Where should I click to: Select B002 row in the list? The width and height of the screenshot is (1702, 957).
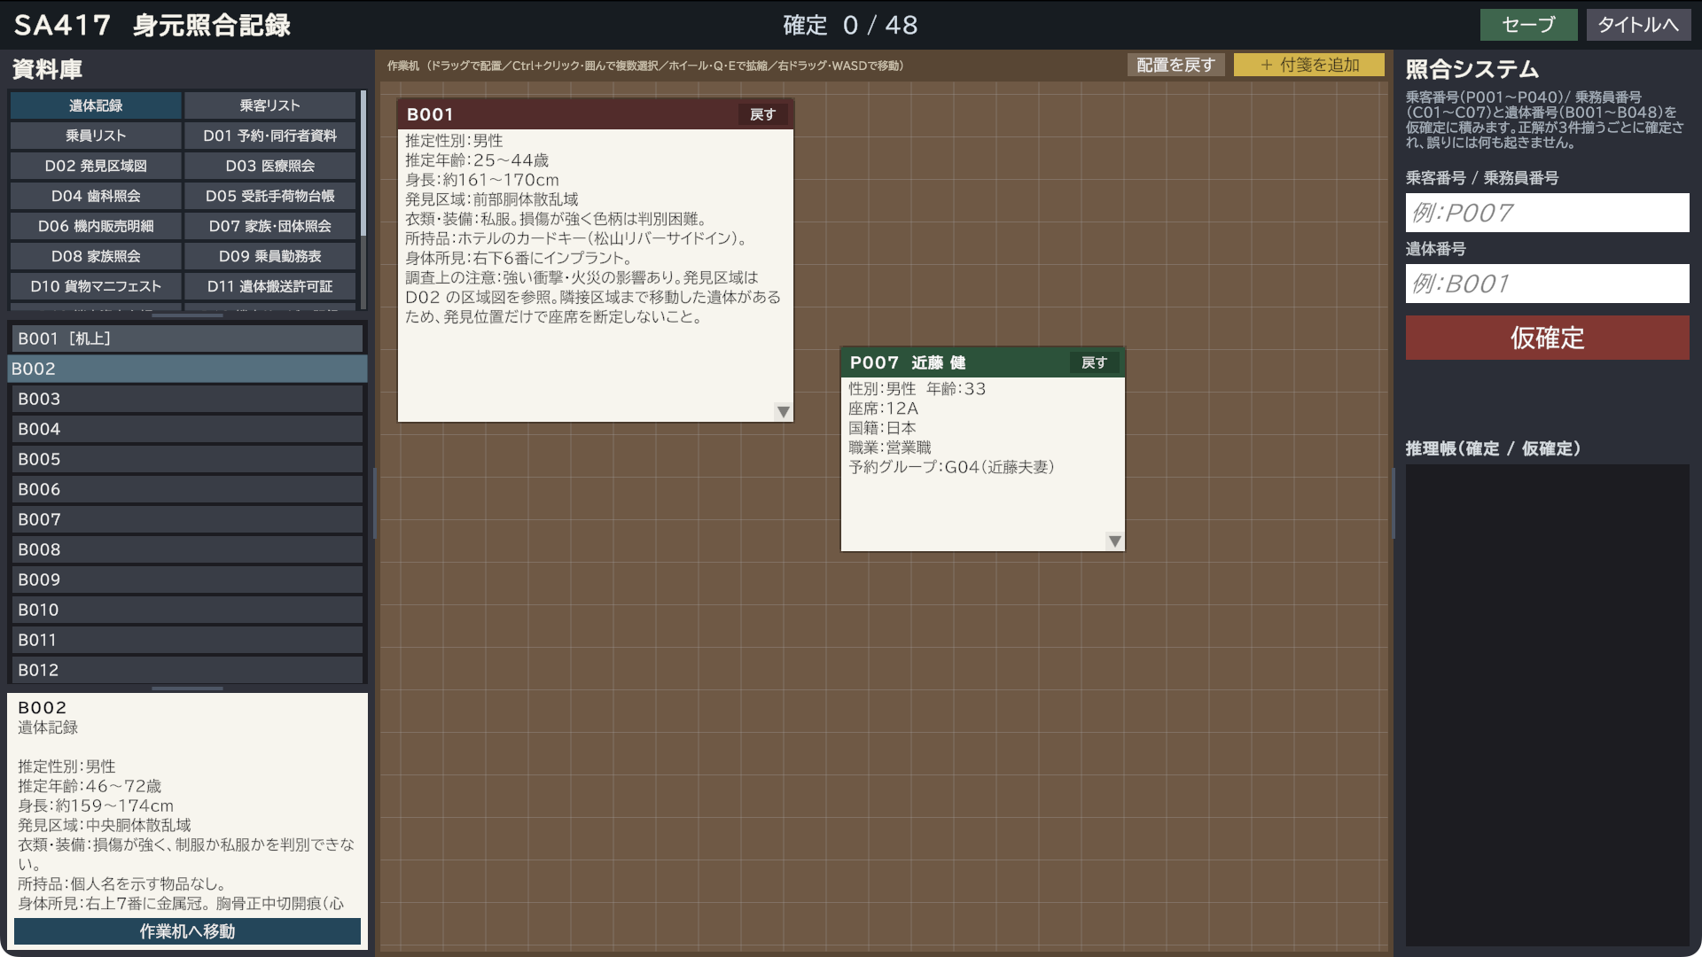(x=186, y=369)
